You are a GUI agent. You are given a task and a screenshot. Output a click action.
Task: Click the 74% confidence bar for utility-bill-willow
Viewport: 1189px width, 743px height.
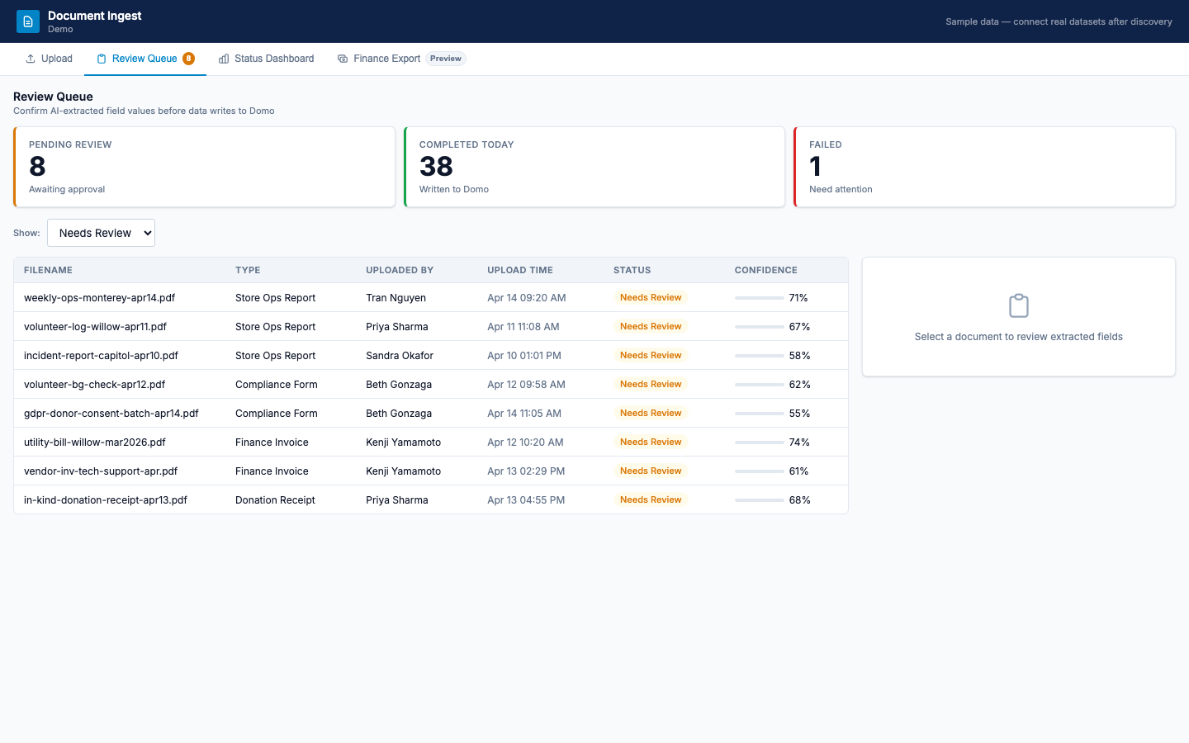pyautogui.click(x=760, y=442)
